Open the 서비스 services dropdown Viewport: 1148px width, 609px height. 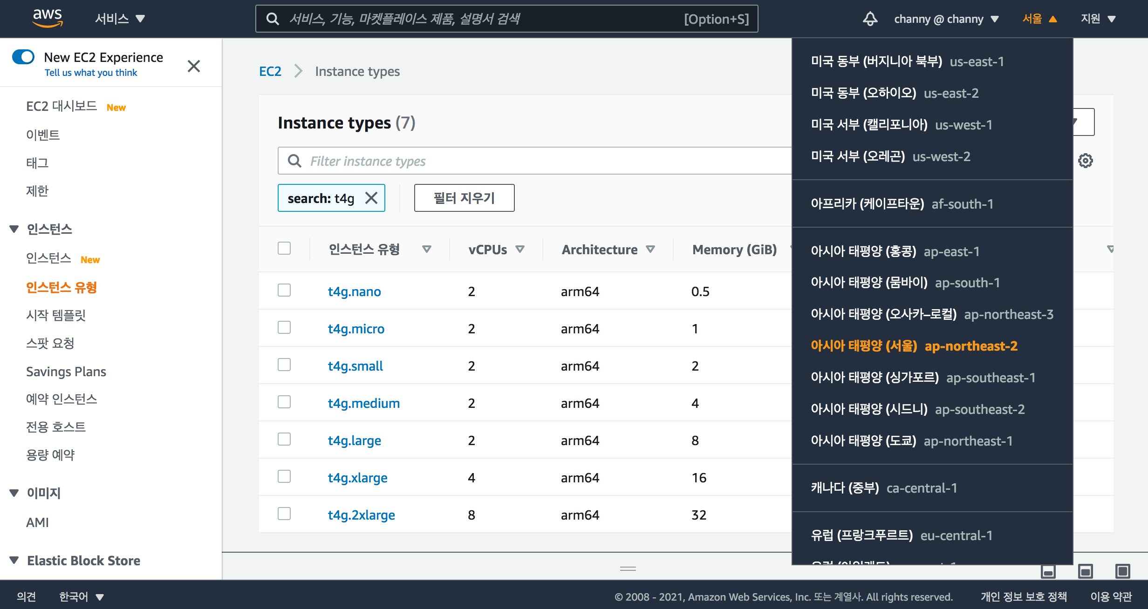[120, 19]
